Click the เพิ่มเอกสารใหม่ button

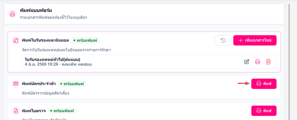(x=255, y=41)
